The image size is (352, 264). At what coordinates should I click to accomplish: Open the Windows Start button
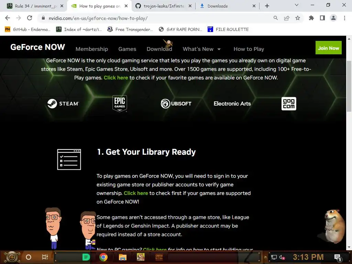(12, 257)
